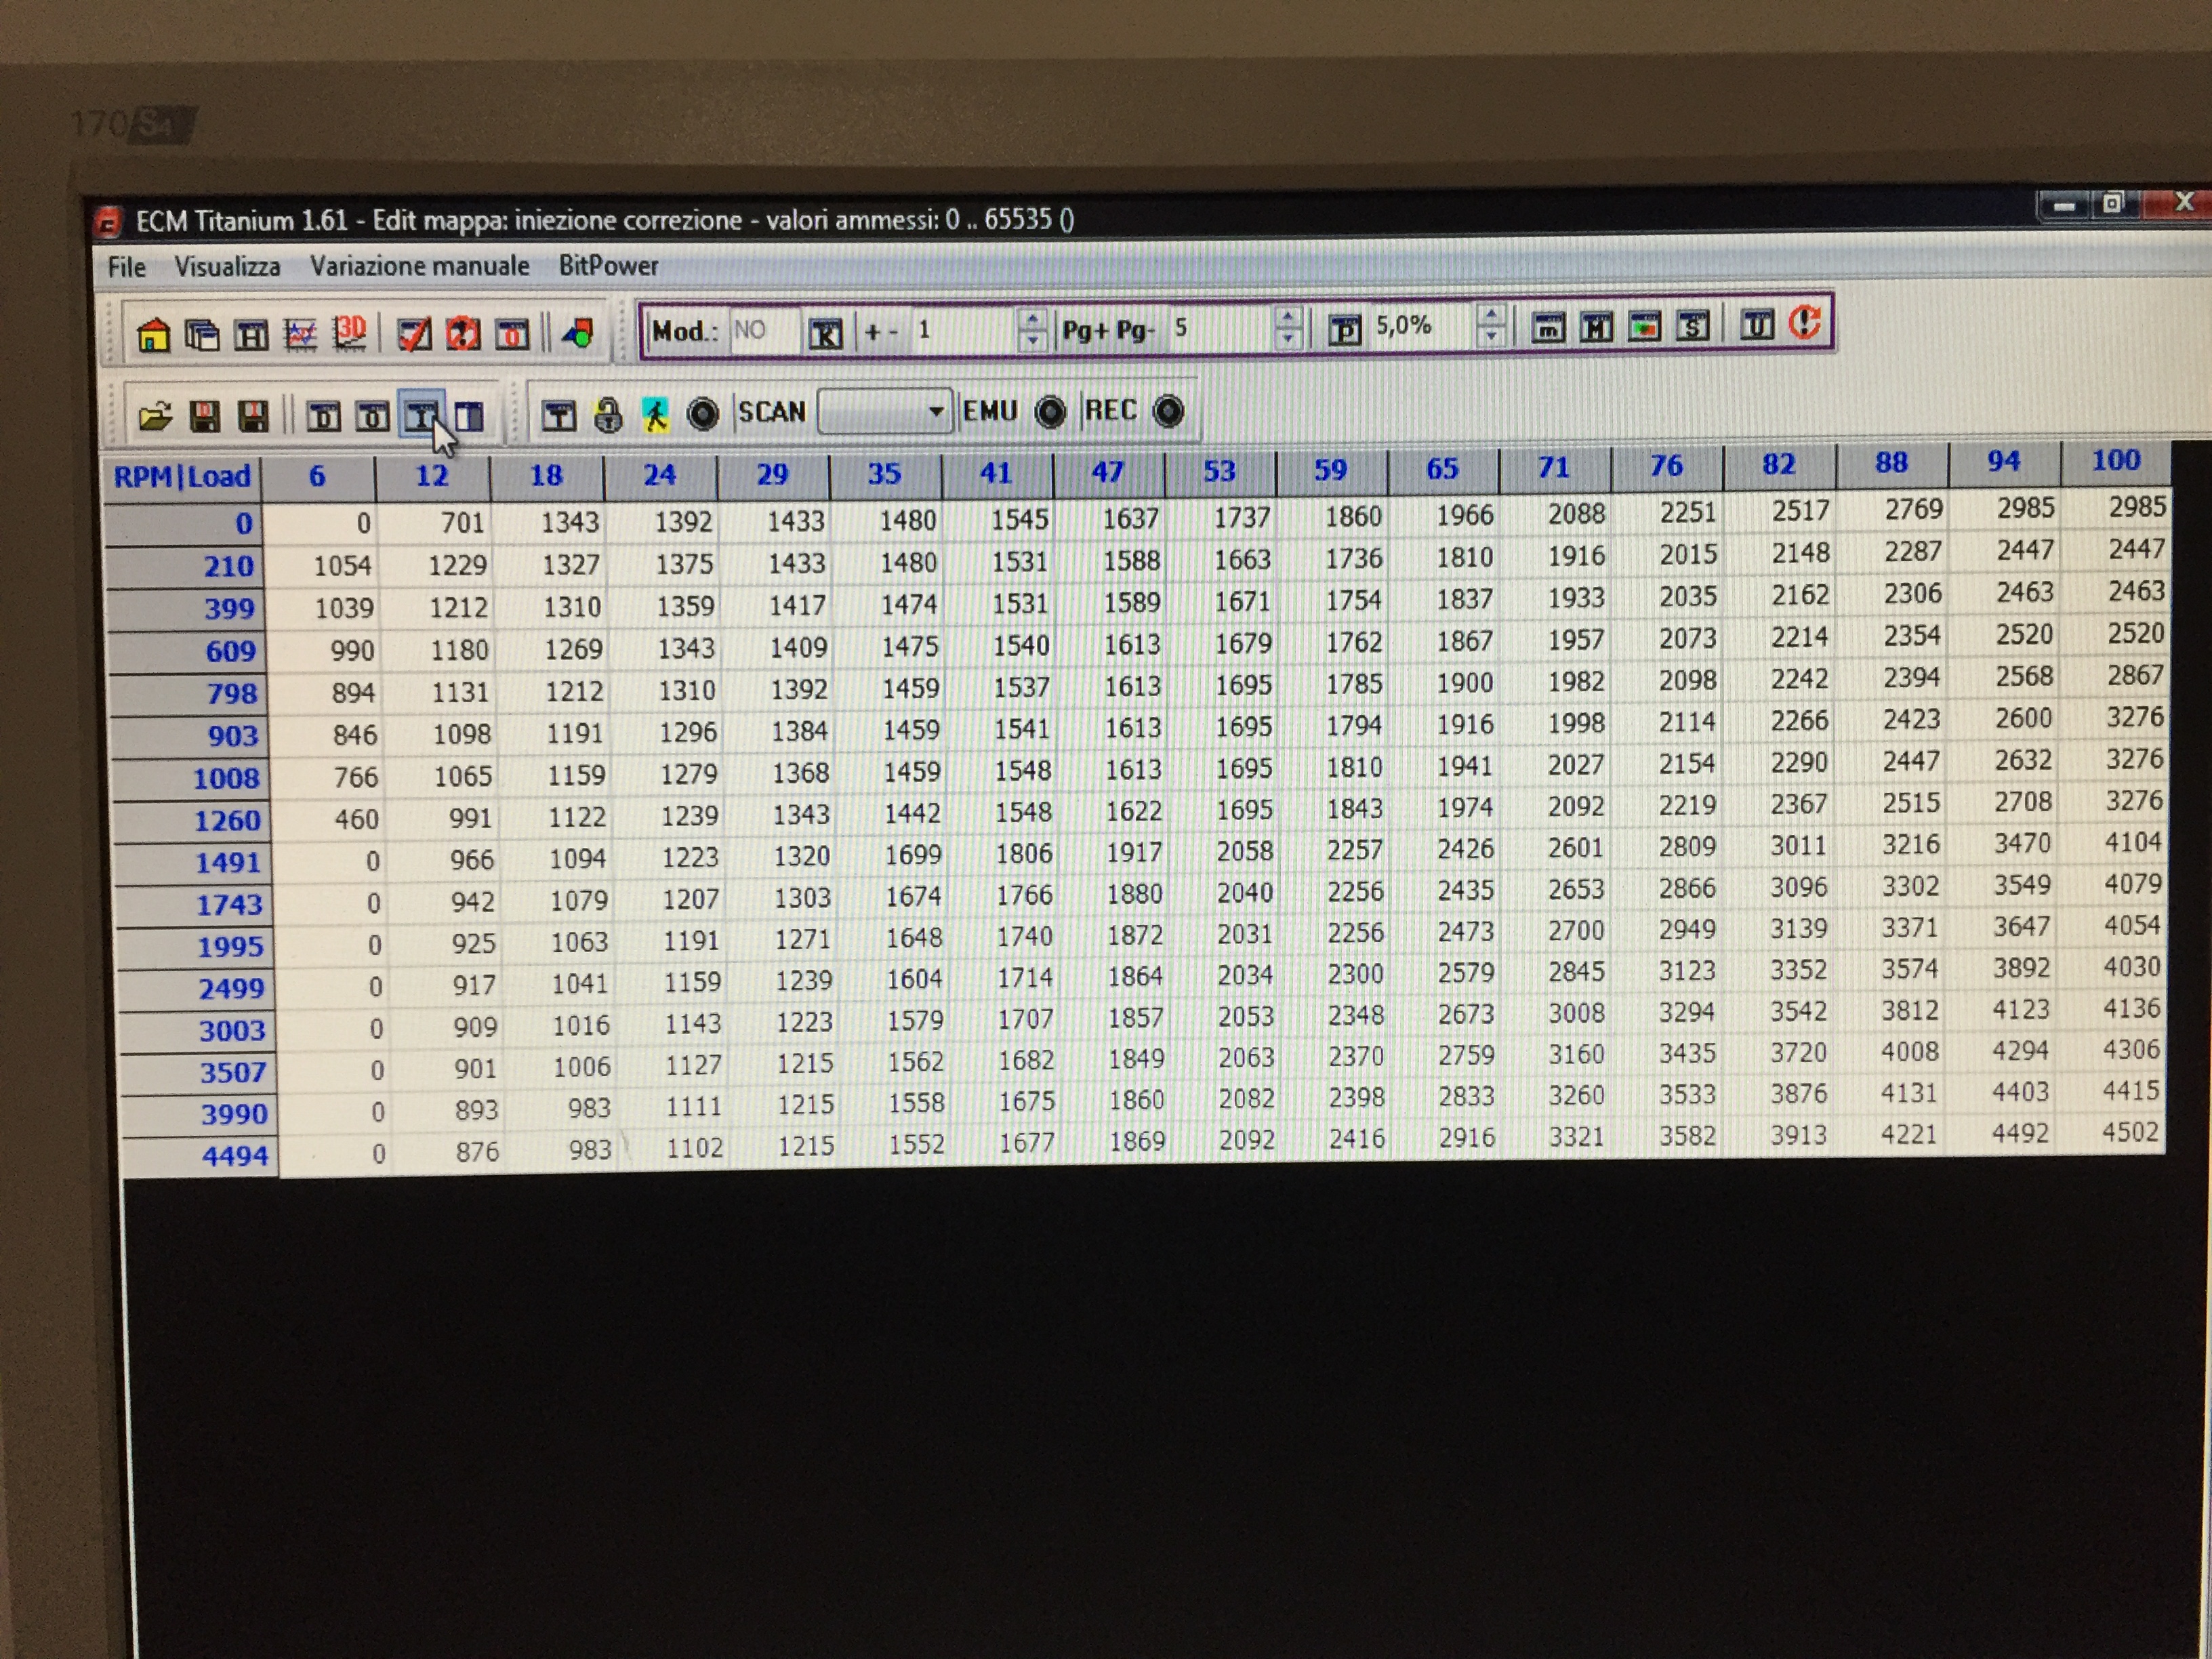Click the floppy disk icon labeled D

tap(205, 416)
